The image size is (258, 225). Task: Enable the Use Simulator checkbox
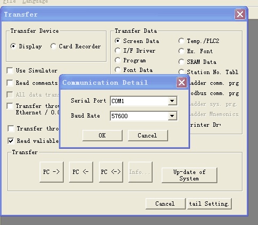click(10, 70)
